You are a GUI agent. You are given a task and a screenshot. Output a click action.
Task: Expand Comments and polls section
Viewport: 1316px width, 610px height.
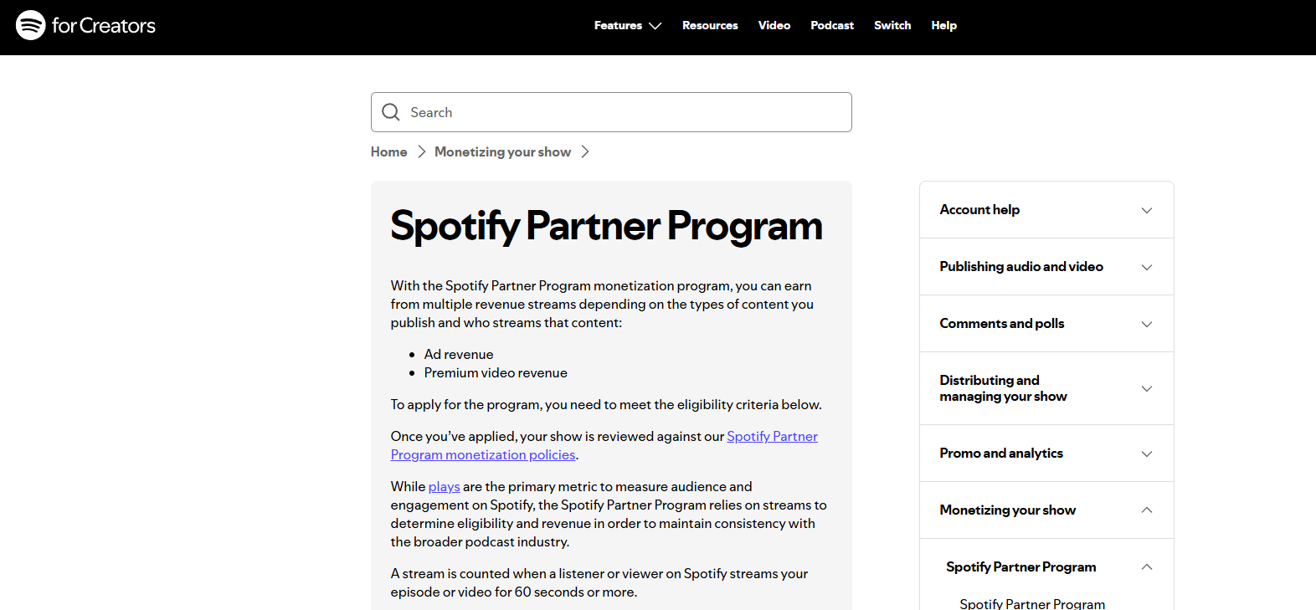click(1046, 324)
